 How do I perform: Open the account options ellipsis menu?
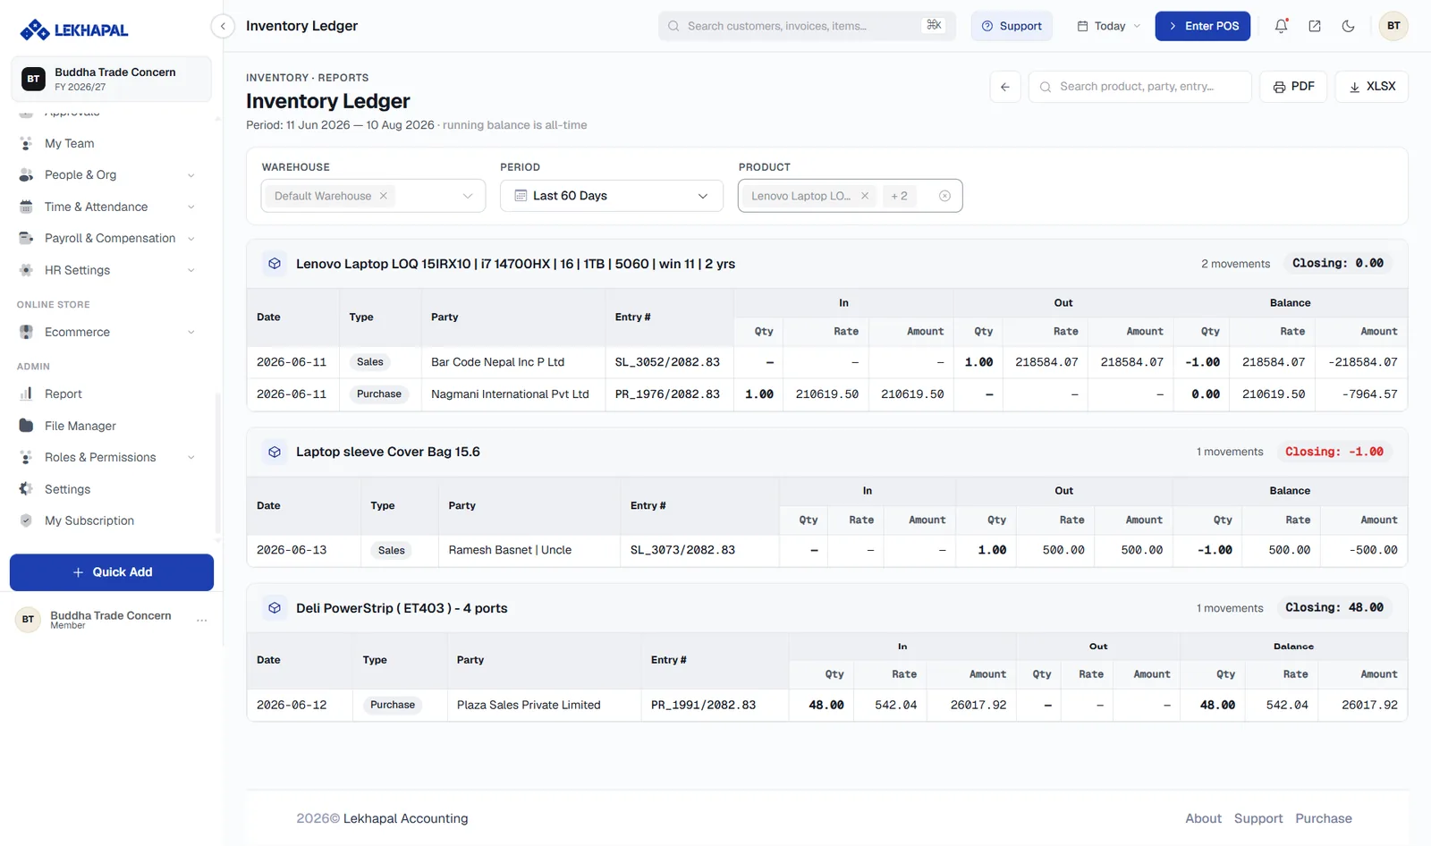tap(202, 620)
